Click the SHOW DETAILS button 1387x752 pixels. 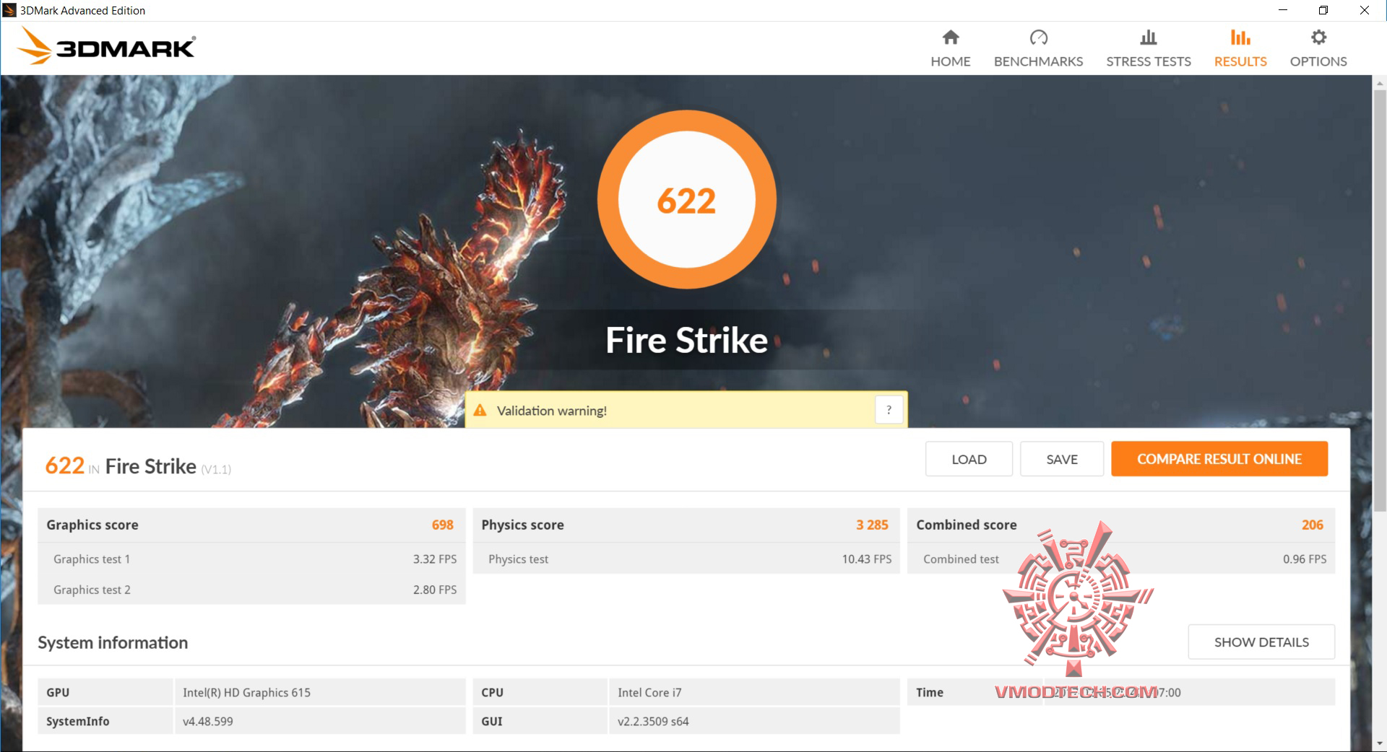point(1261,642)
